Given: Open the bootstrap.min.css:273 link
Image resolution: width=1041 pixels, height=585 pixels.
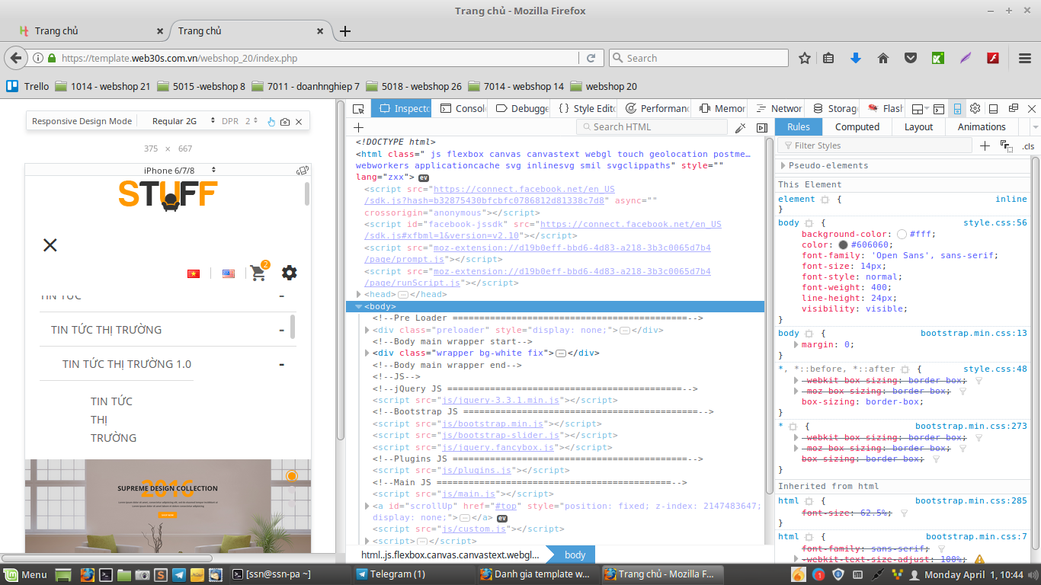Looking at the screenshot, I should (971, 427).
